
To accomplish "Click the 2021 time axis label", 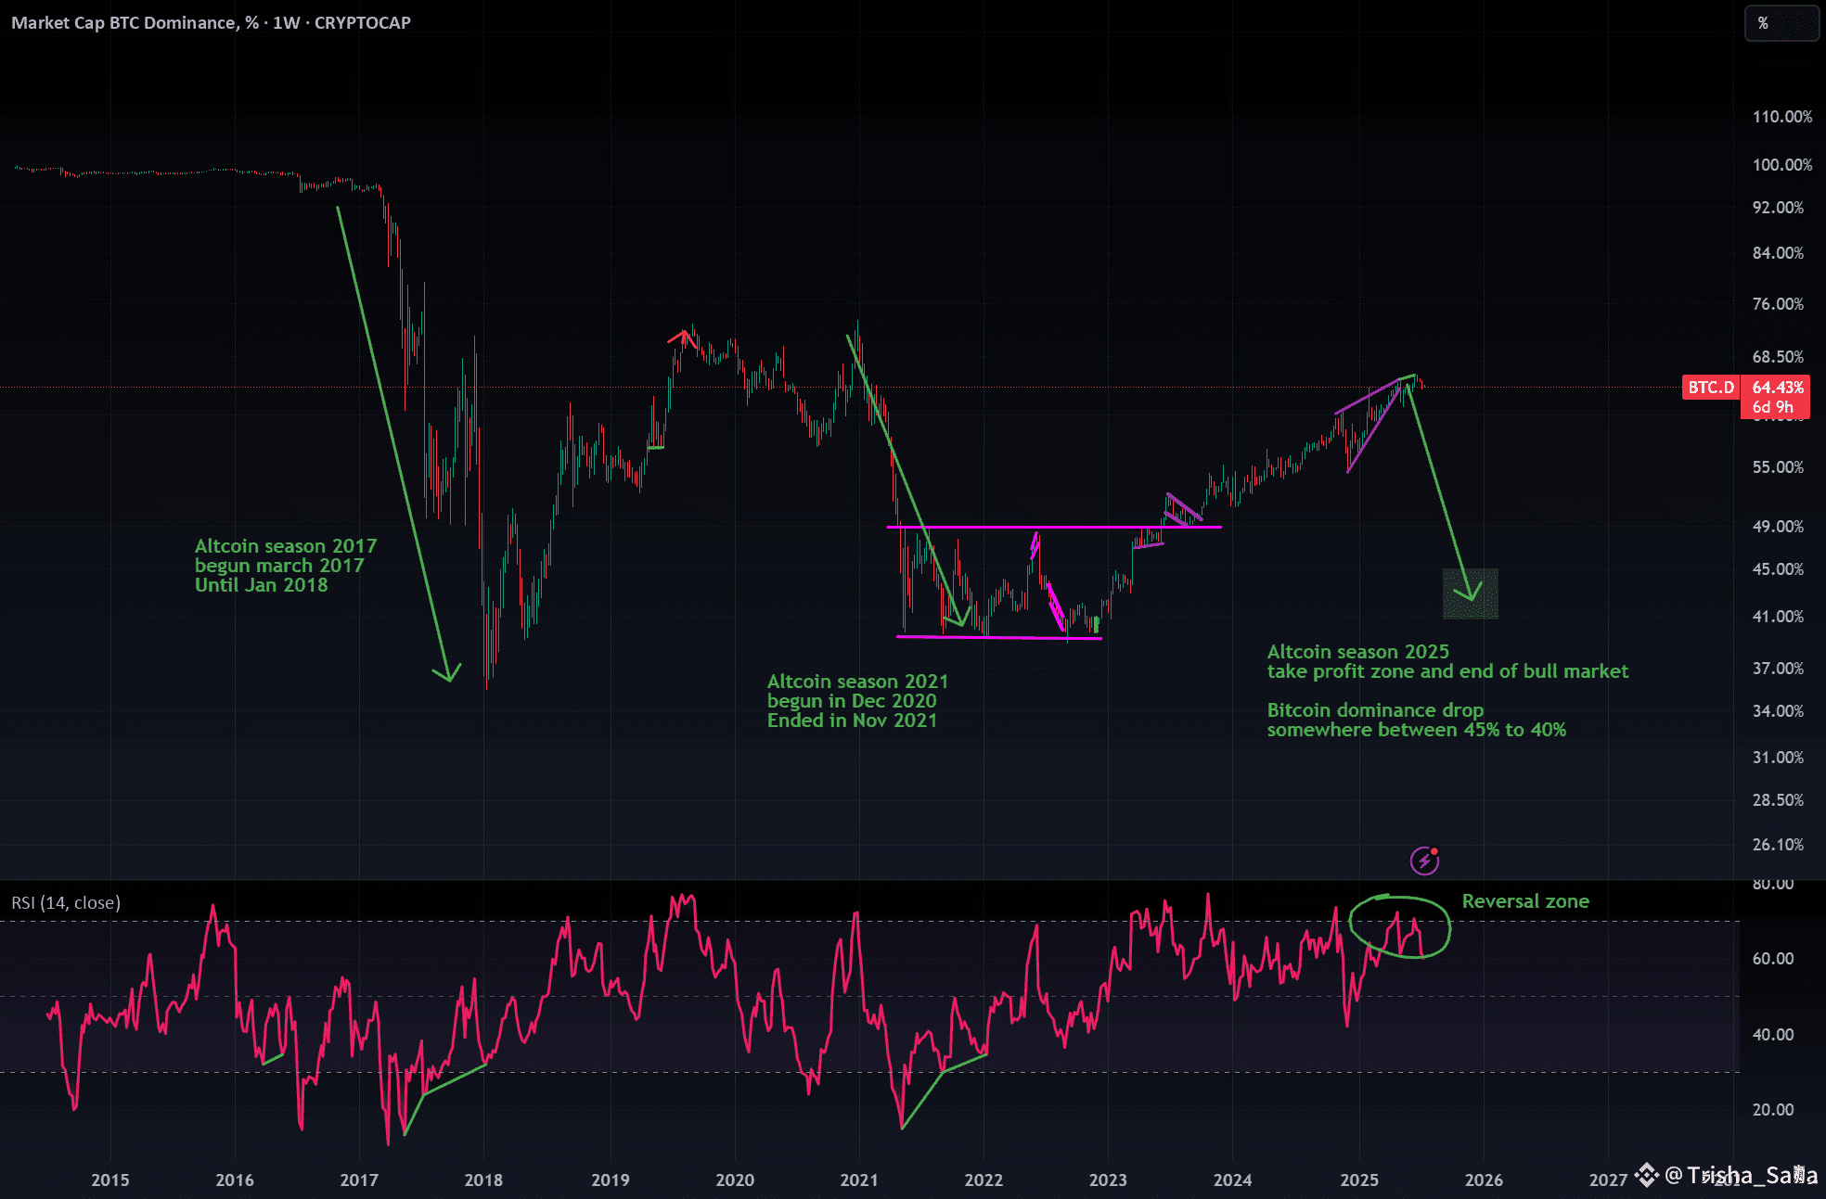I will click(x=859, y=1180).
